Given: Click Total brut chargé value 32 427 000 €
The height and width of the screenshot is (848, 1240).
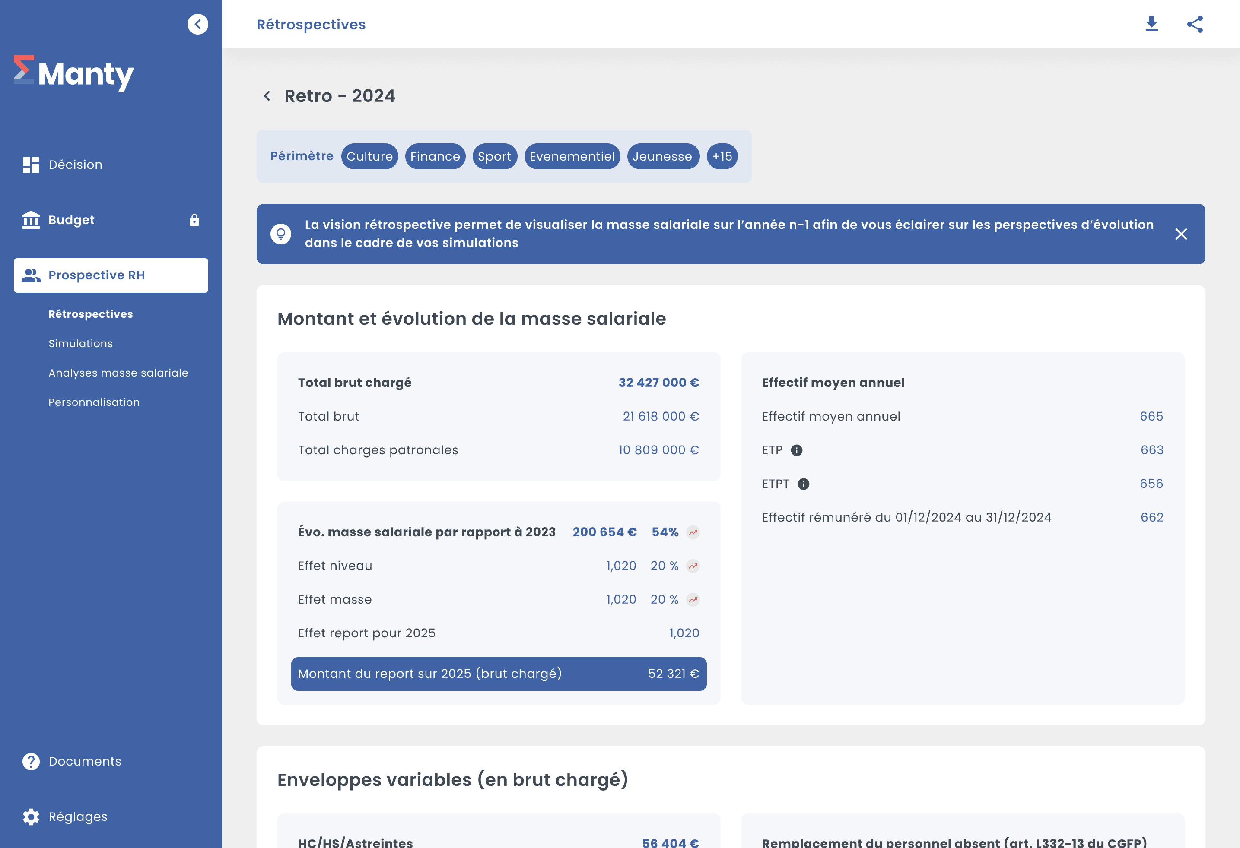Looking at the screenshot, I should 658,383.
